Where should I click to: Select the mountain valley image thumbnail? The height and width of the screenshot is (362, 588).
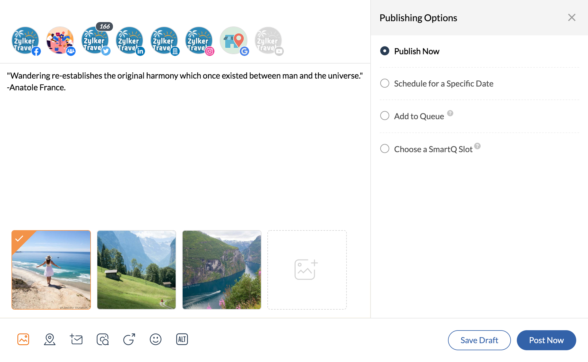click(136, 270)
